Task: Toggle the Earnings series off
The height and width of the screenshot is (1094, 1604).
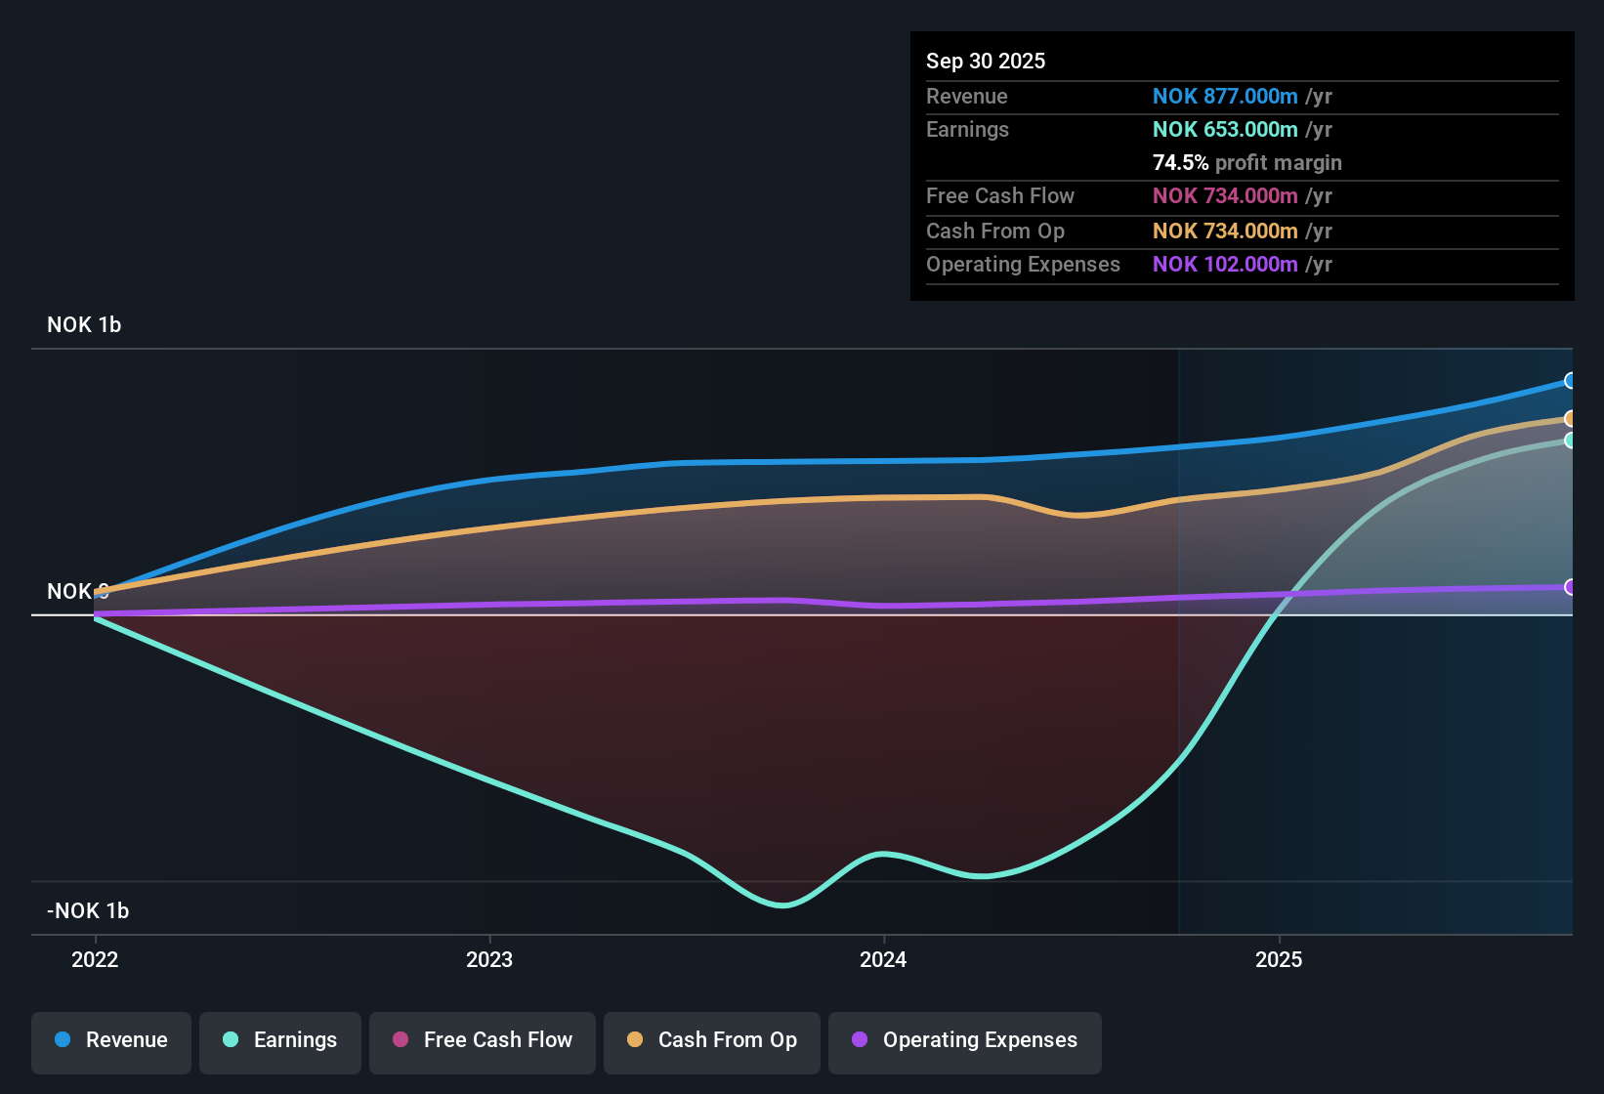Action: (x=280, y=1040)
